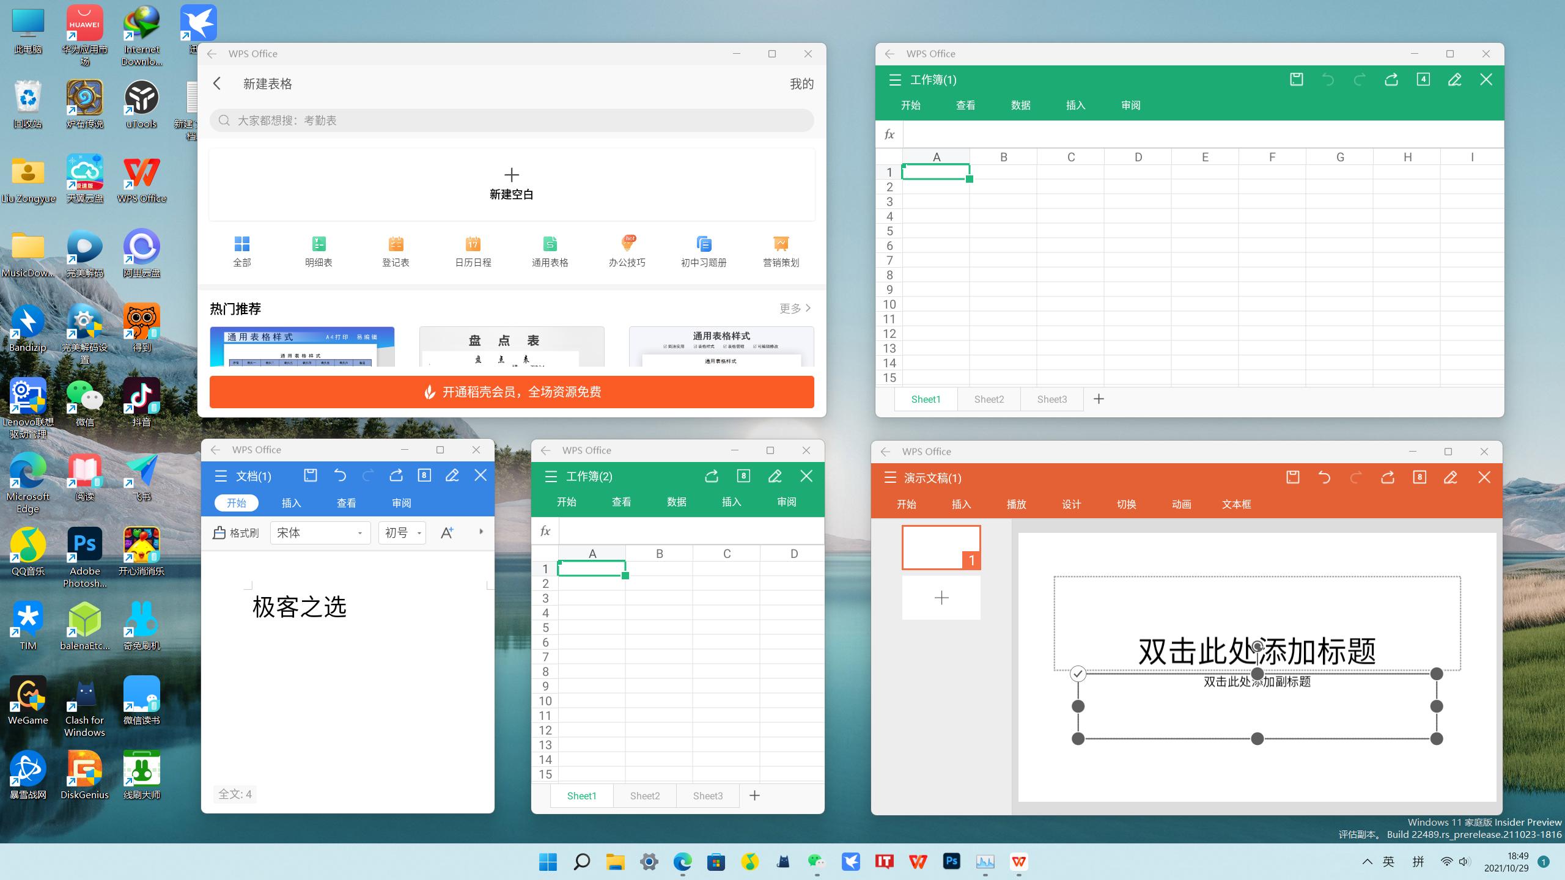The width and height of the screenshot is (1565, 880).
Task: Open the 切换 tab in 演示文稿(1)
Action: coord(1127,504)
